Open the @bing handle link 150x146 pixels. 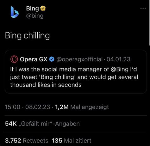pyautogui.click(x=35, y=16)
